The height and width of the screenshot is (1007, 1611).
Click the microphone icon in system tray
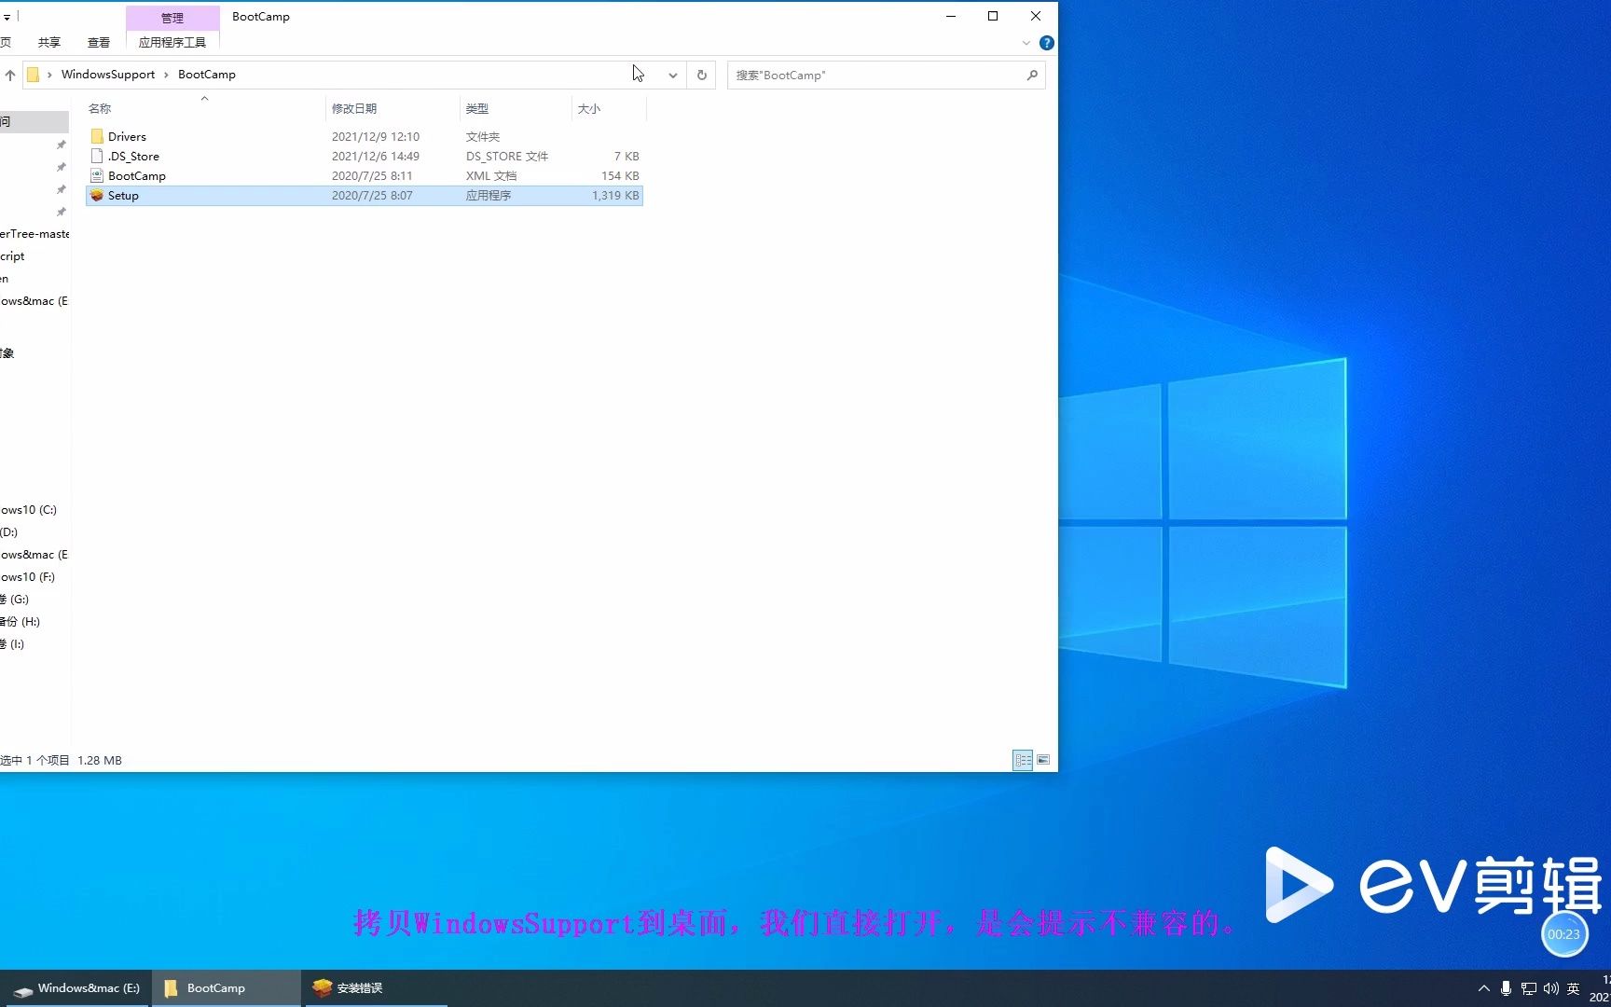[x=1506, y=988]
